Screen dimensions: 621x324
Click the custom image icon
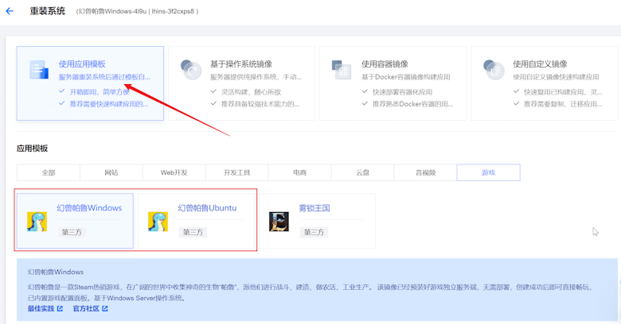(494, 70)
